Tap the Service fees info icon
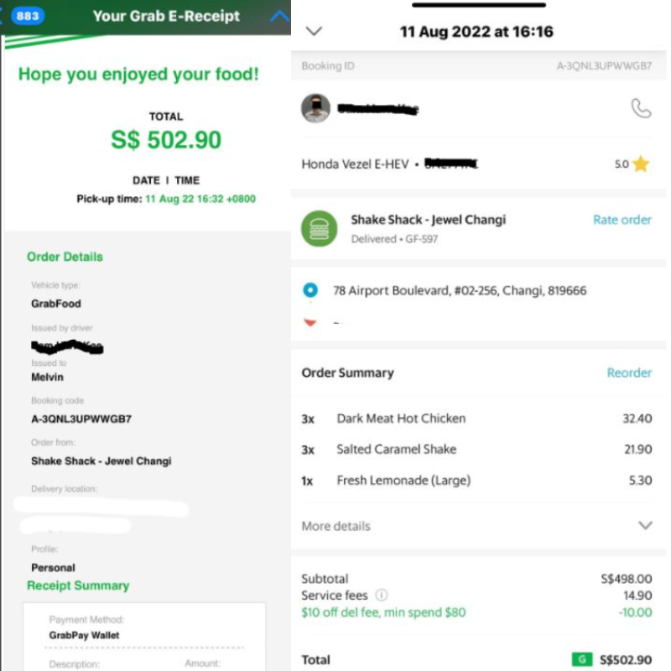Screen dimensions: 671x671 pyautogui.click(x=382, y=595)
